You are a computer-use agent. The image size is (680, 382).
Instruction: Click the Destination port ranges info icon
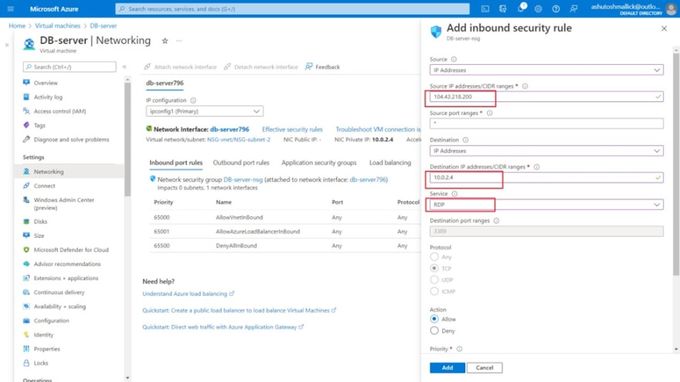point(497,221)
